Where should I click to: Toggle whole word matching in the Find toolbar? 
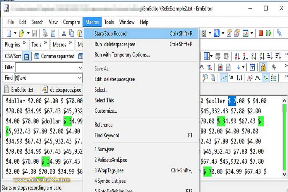258,78
